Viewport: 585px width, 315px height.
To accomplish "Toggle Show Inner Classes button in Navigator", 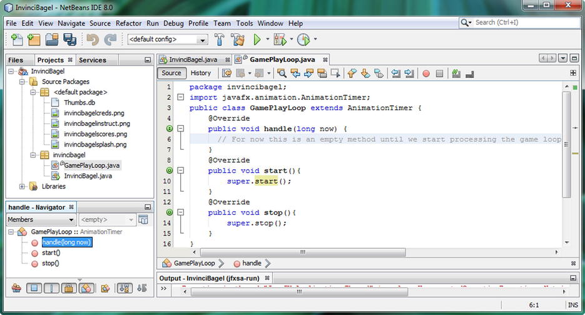I will coord(86,287).
